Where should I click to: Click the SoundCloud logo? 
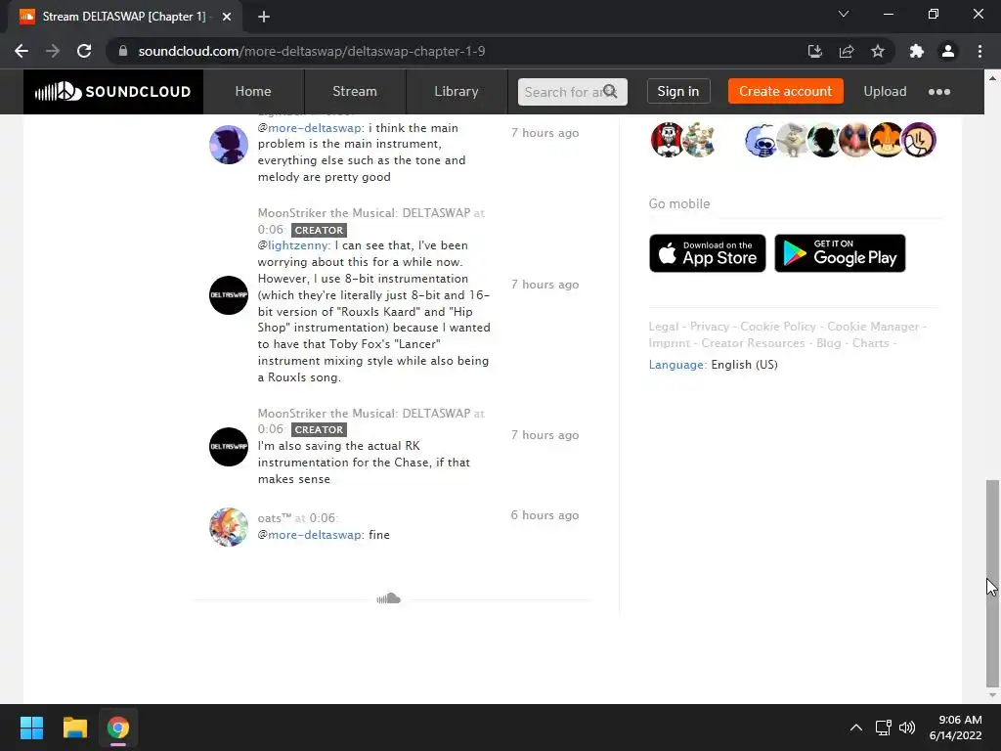tap(113, 91)
